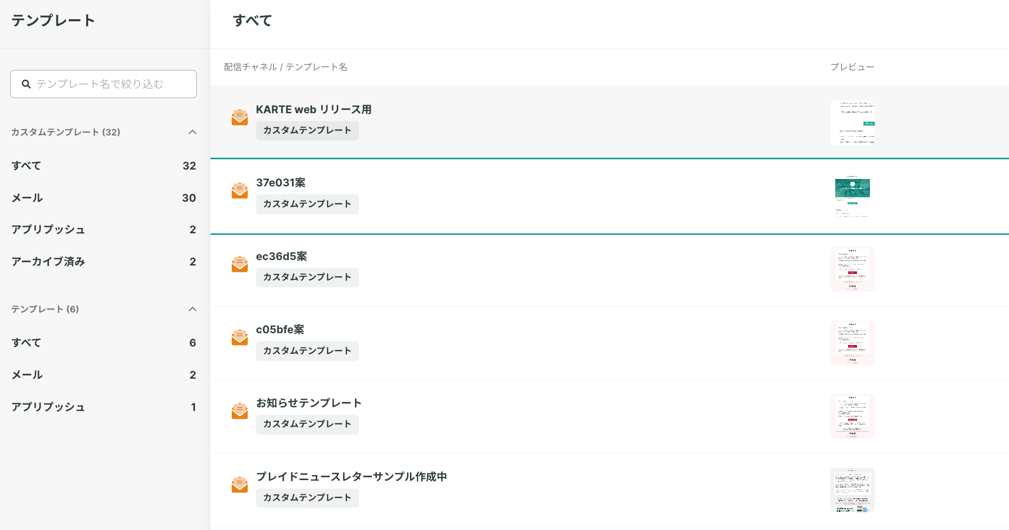This screenshot has height=530, width=1009.
Task: Open the 37e031案 template name
Action: pos(281,182)
